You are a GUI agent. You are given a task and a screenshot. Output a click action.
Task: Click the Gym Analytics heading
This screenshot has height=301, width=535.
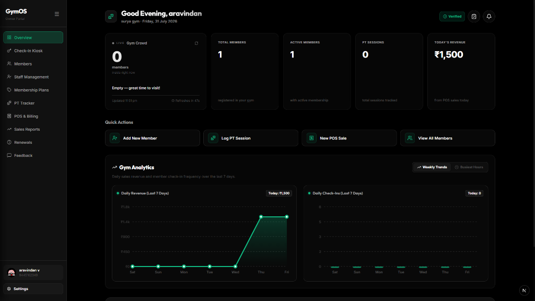click(136, 168)
